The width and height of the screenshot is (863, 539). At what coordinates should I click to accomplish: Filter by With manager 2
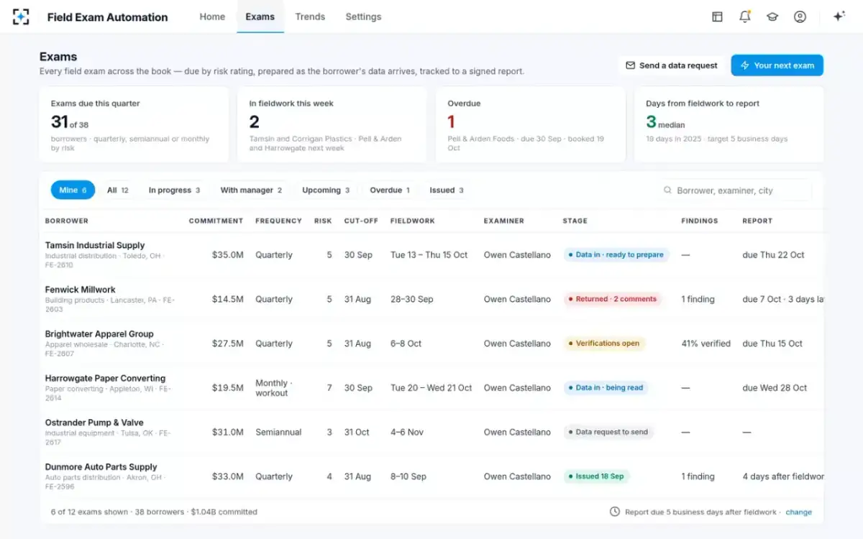coord(251,190)
